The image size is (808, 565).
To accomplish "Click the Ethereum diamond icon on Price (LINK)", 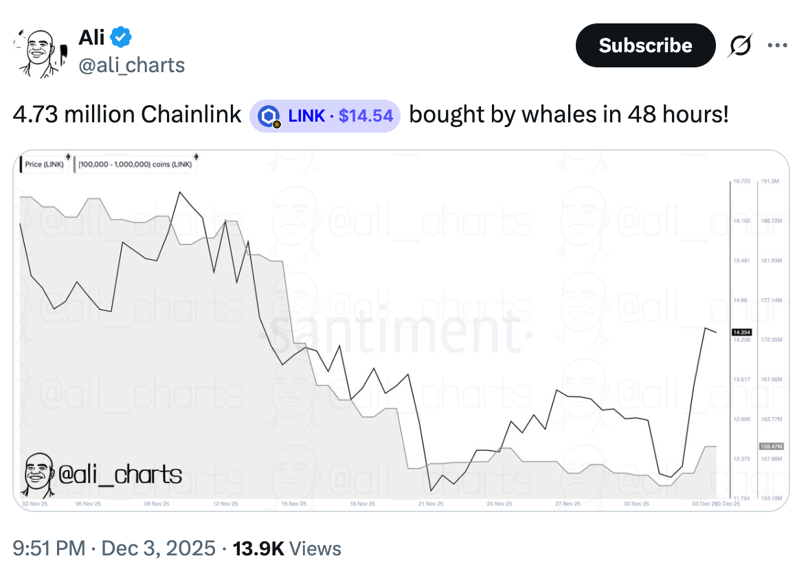I will (x=67, y=157).
